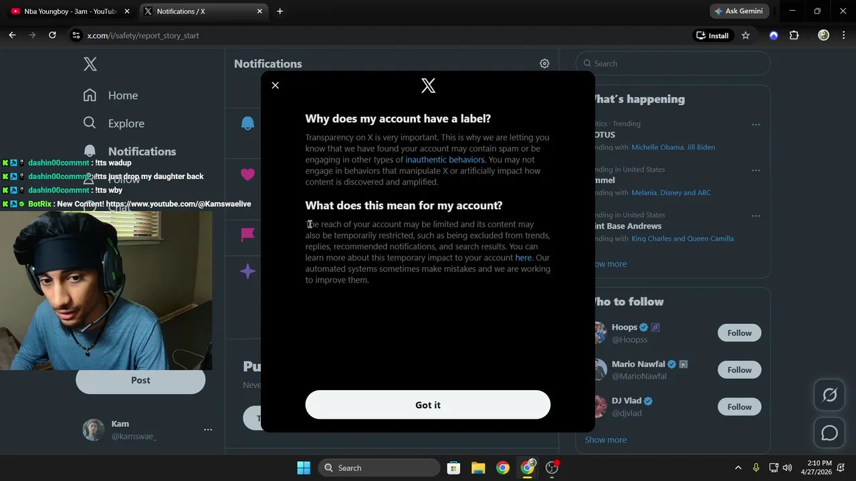
Task: Click the X search field
Action: 673,63
